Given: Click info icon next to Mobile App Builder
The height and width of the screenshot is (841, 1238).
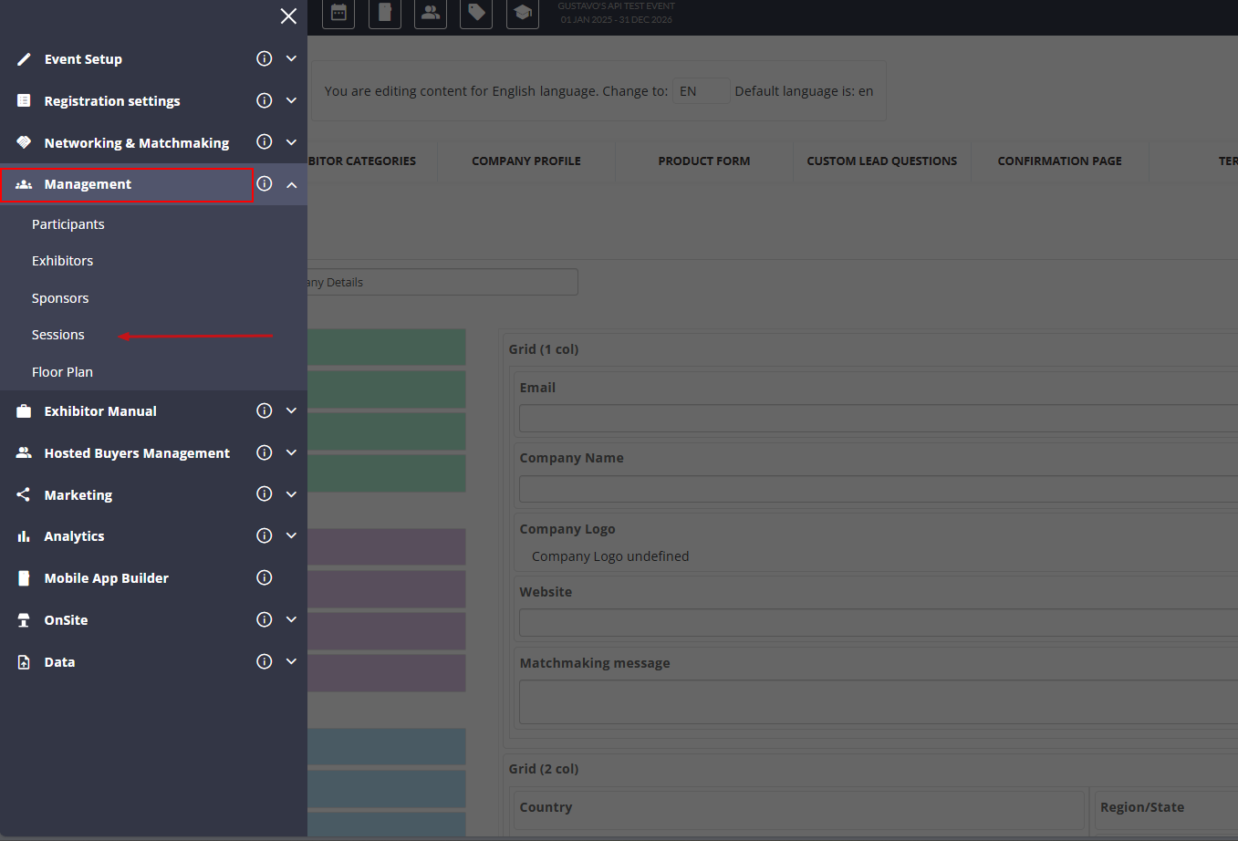Looking at the screenshot, I should [x=265, y=577].
